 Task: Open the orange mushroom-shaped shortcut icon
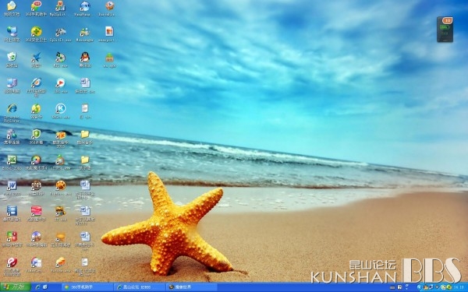pyautogui.click(x=61, y=237)
